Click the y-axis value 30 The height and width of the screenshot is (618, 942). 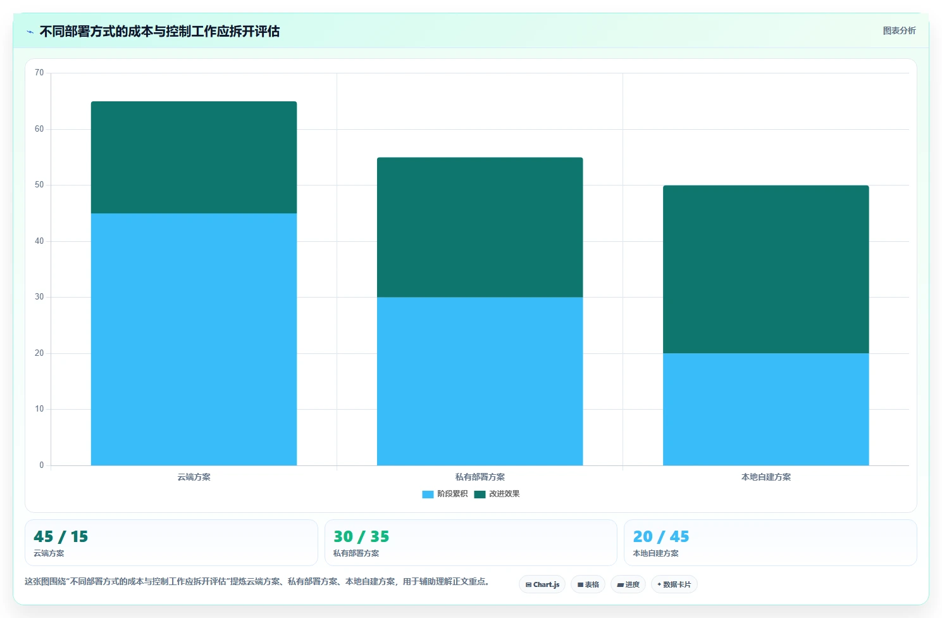click(39, 297)
